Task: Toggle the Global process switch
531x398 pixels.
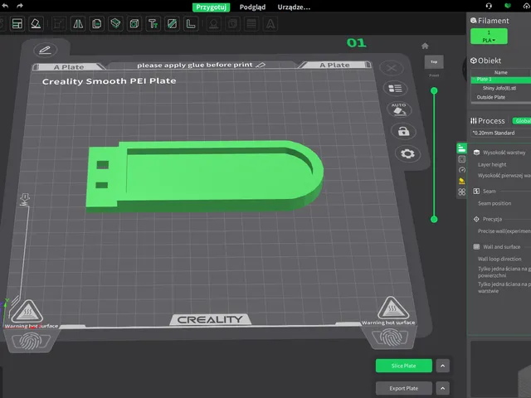Action: [x=522, y=121]
